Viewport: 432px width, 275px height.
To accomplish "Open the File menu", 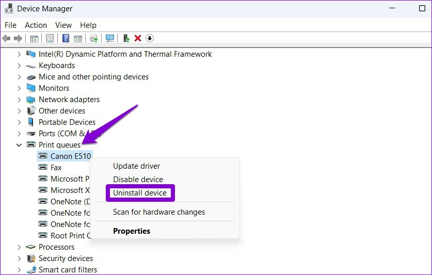I will click(x=10, y=25).
